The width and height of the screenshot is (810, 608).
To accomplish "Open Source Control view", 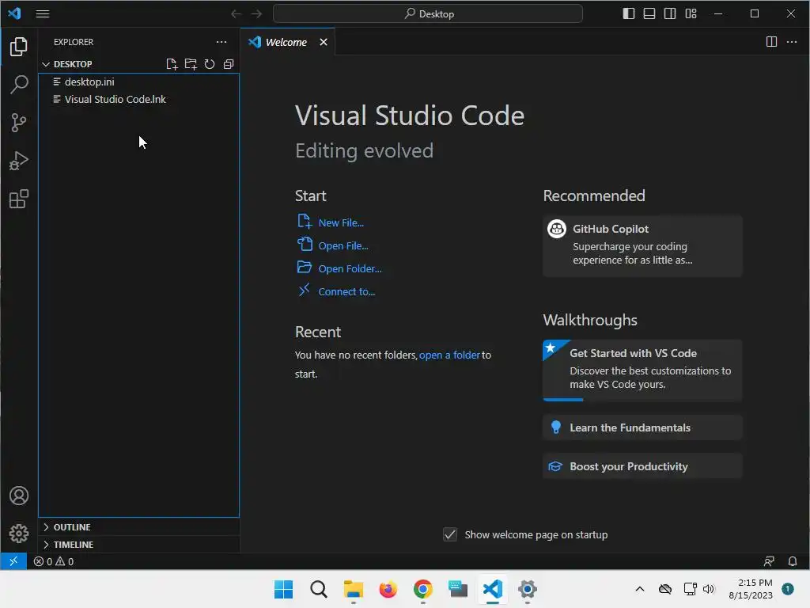I will pyautogui.click(x=19, y=123).
